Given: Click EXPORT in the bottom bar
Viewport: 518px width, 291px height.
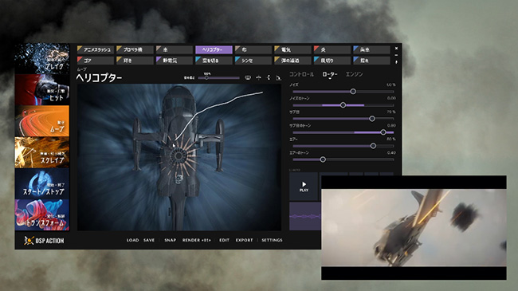Looking at the screenshot, I should [244, 240].
